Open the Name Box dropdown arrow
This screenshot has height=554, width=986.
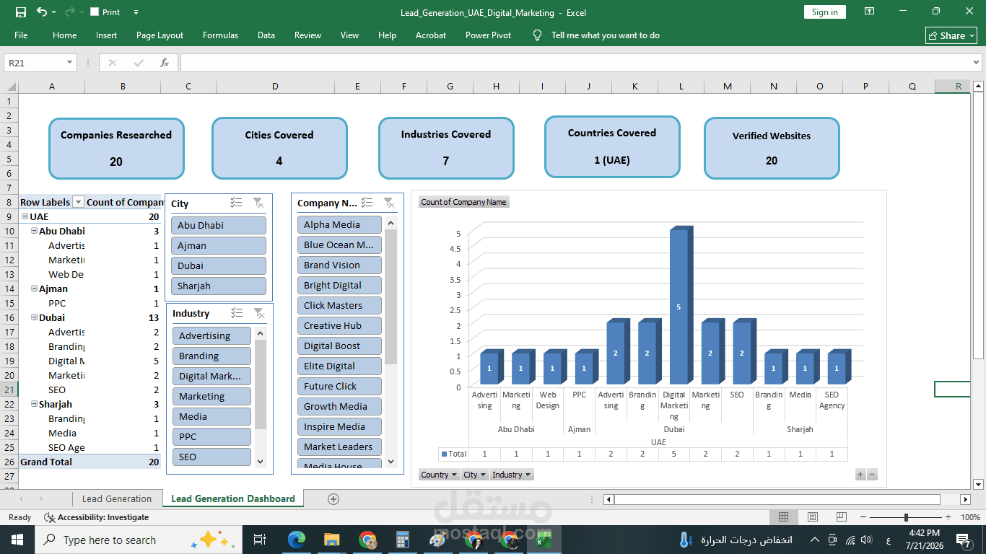point(70,63)
